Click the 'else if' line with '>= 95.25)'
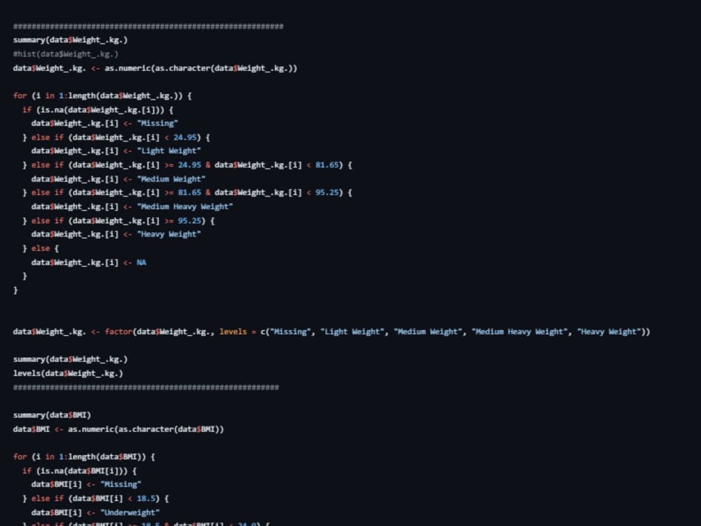Viewport: 701px width, 526px height. tap(118, 221)
